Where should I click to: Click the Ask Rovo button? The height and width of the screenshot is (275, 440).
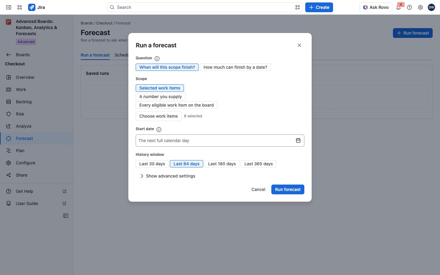click(x=376, y=7)
